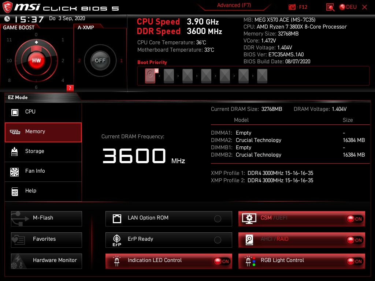The image size is (375, 281).
Task: Select the first boot priority hard drive icon
Action: 151,76
